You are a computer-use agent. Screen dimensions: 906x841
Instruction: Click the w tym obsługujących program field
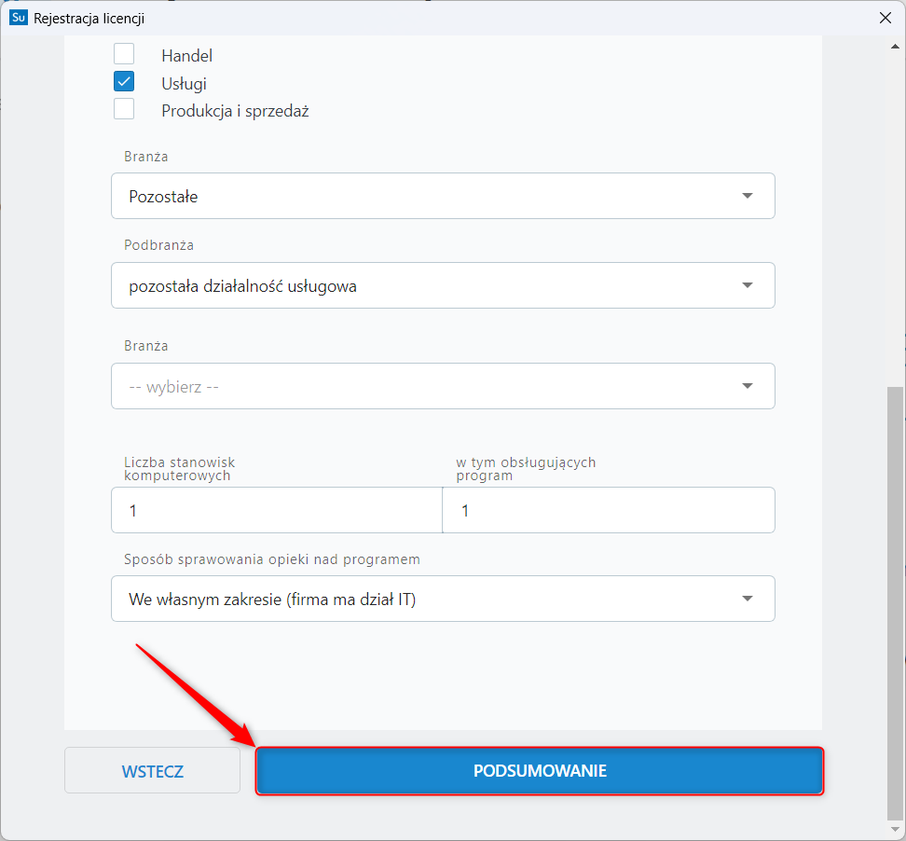click(x=608, y=510)
